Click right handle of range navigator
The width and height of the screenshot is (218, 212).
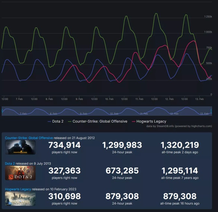pos(211,111)
